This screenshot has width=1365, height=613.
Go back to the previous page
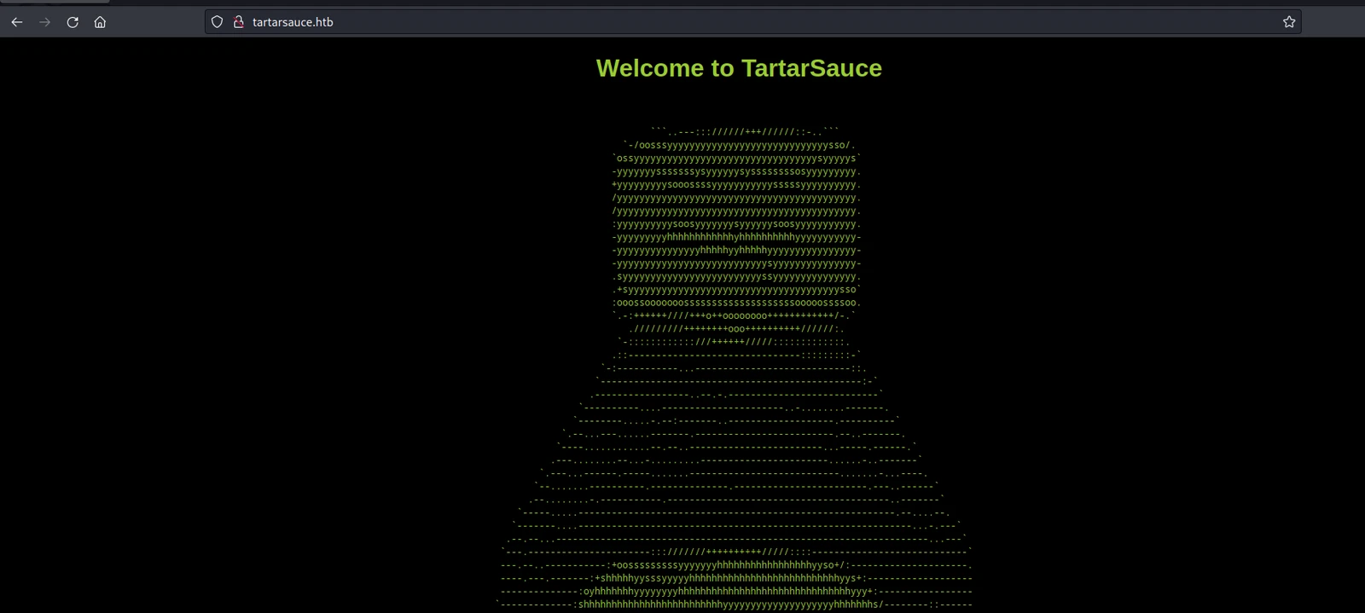click(x=17, y=22)
